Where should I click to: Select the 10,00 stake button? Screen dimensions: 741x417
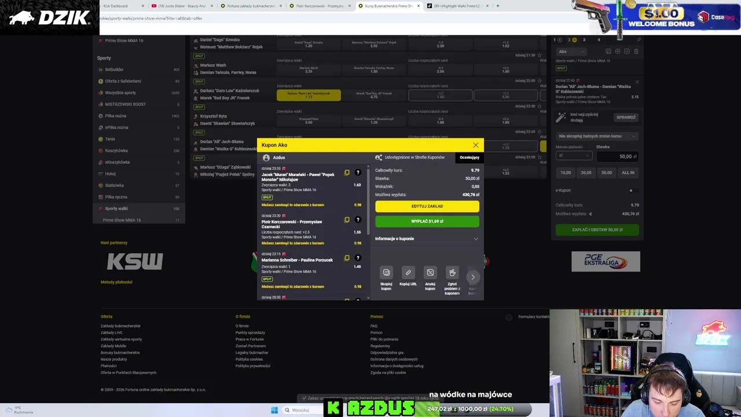tap(566, 173)
